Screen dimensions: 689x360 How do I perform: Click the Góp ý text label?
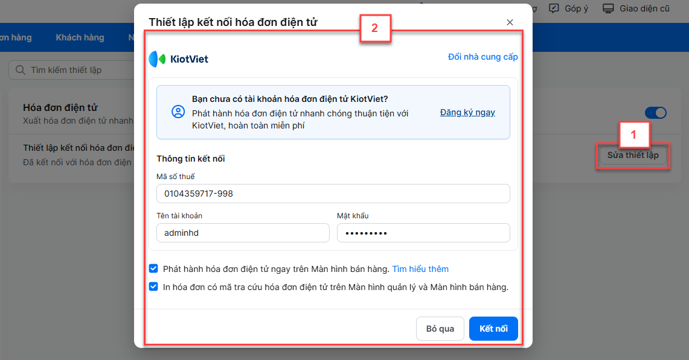click(x=577, y=8)
